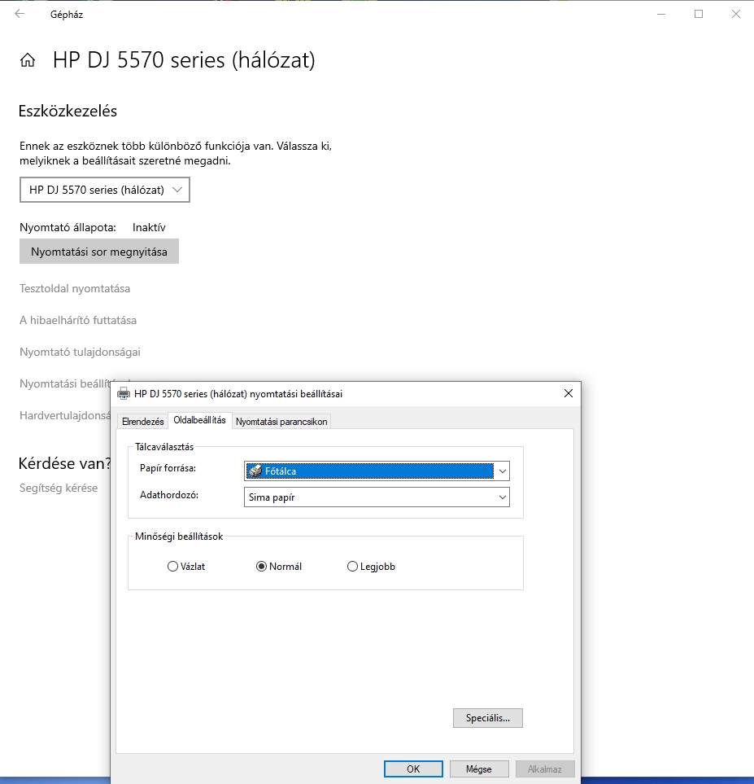Click Tesztoldal nyomtatása link
This screenshot has height=784, width=754.
75,288
